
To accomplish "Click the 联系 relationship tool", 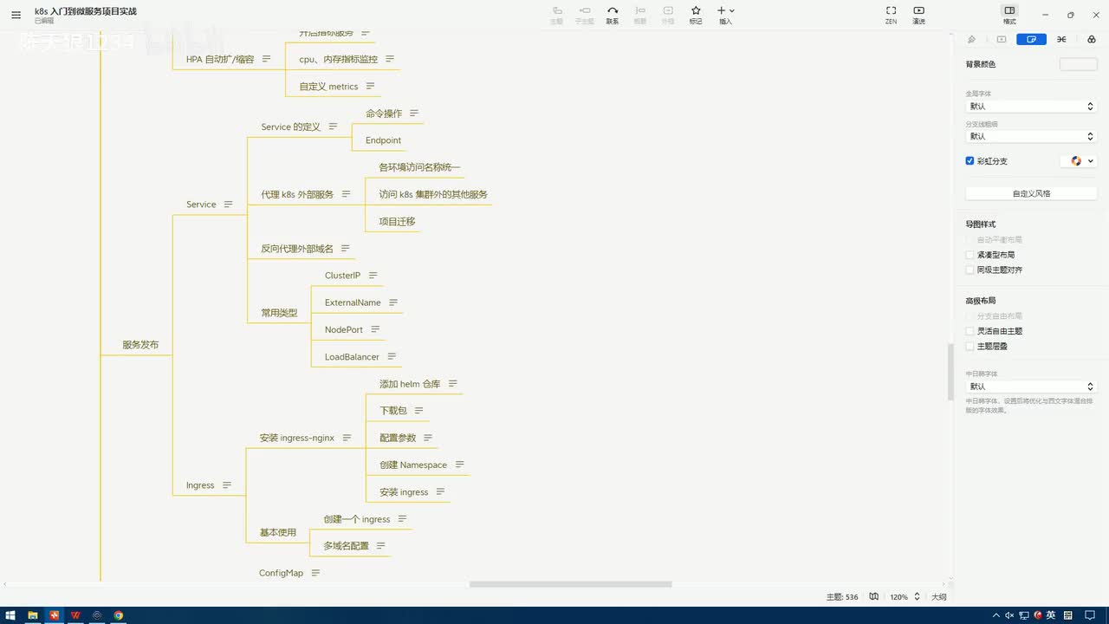I will coord(613,15).
